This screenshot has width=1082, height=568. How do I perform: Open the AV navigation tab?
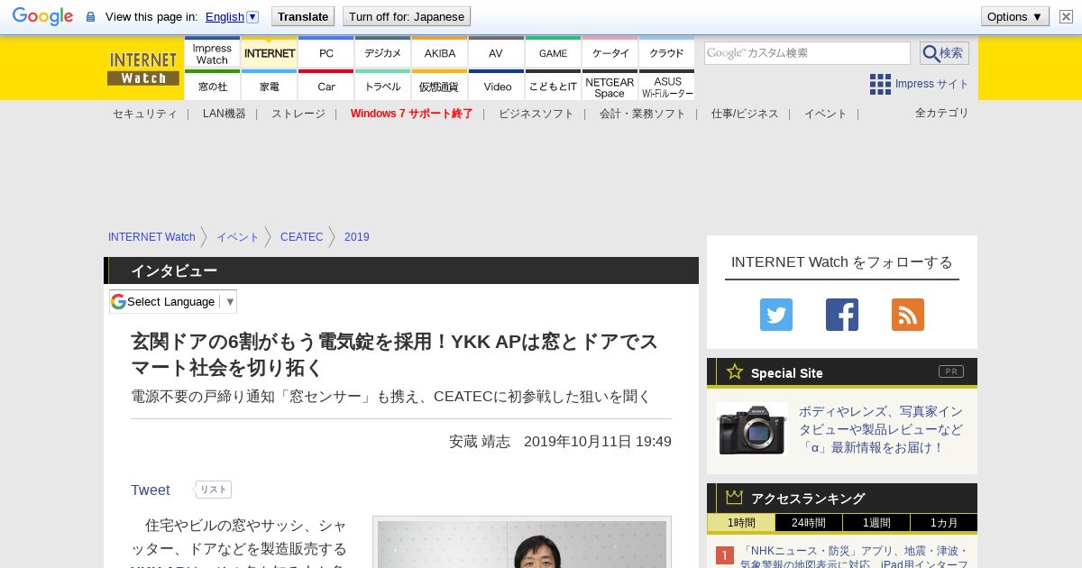tap(496, 52)
